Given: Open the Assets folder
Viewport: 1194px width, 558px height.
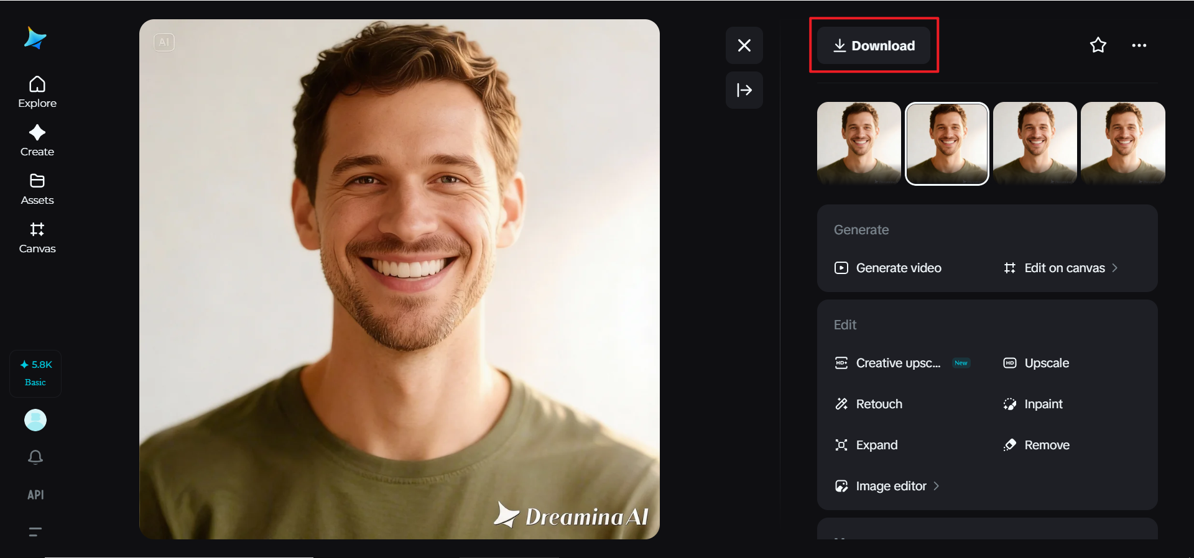Looking at the screenshot, I should (37, 190).
